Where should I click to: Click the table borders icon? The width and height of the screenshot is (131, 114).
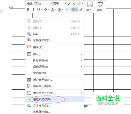[66, 10]
